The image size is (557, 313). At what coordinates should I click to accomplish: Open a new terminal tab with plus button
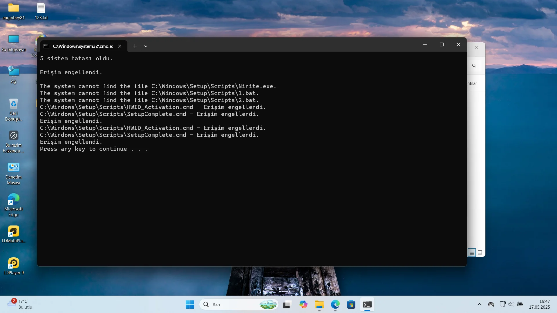135,46
